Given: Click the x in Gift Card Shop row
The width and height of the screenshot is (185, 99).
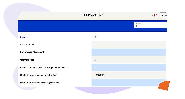Looking at the screenshot, I should click(x=95, y=60).
